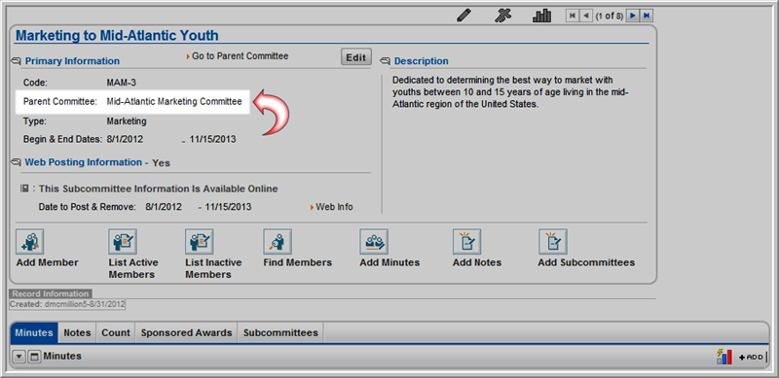Click the Created dmcmillion5-8/31/2012 text
Image resolution: width=779 pixels, height=378 pixels.
tap(67, 304)
